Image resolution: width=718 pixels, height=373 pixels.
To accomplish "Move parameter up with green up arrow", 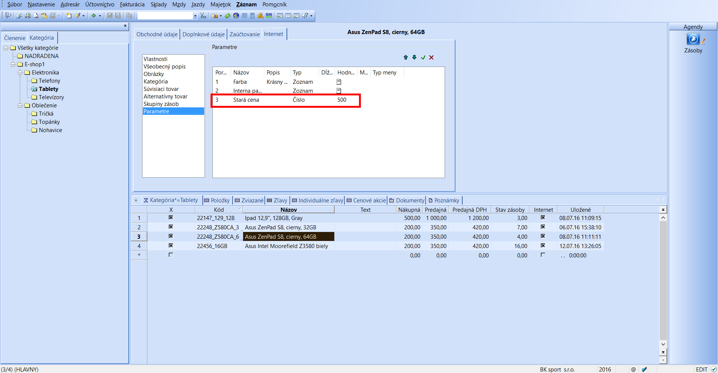I will coord(406,57).
